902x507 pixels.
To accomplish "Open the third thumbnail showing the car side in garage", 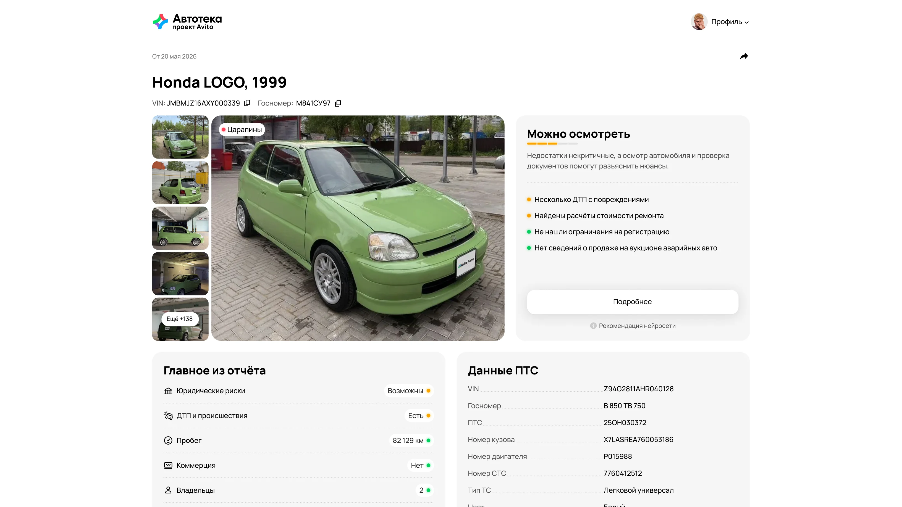I will tap(180, 228).
